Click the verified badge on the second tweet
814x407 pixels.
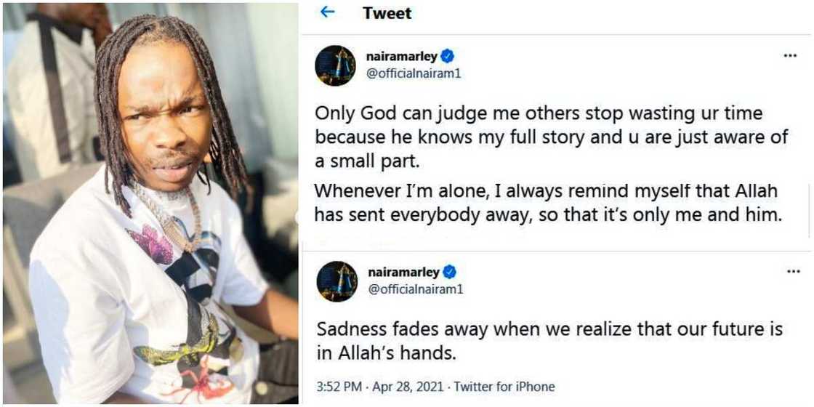[449, 273]
